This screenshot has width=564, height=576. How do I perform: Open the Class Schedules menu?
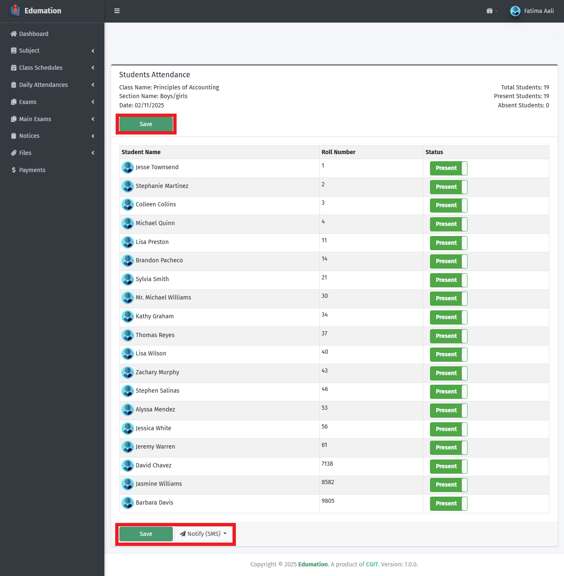(40, 68)
